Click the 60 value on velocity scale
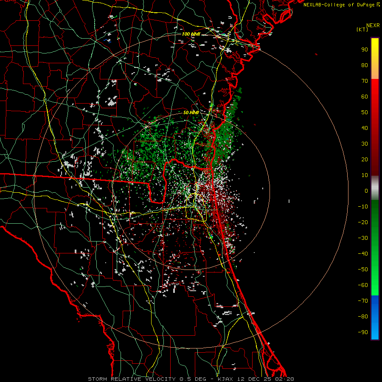This screenshot has height=382, width=382. (365, 97)
